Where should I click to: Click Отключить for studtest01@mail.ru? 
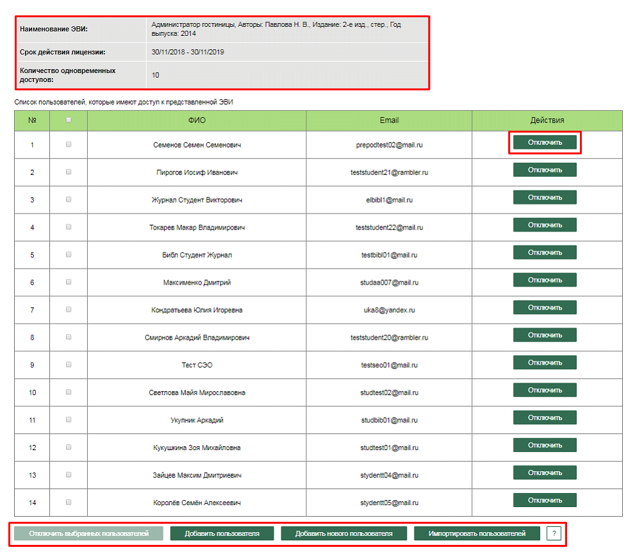[545, 445]
